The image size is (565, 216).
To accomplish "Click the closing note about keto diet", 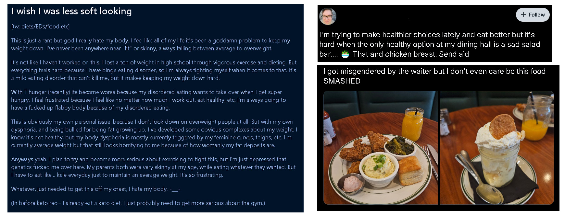I will (138, 203).
